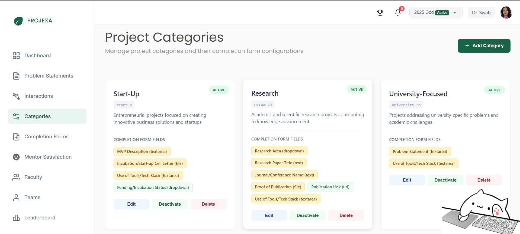Click the Projexa leaf logo icon

[x=18, y=21]
